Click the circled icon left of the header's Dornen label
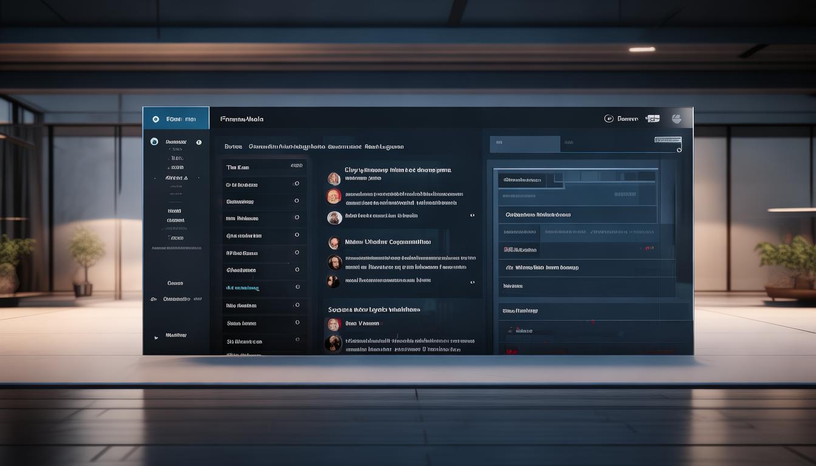Screen dimensions: 816x466 click(x=609, y=119)
